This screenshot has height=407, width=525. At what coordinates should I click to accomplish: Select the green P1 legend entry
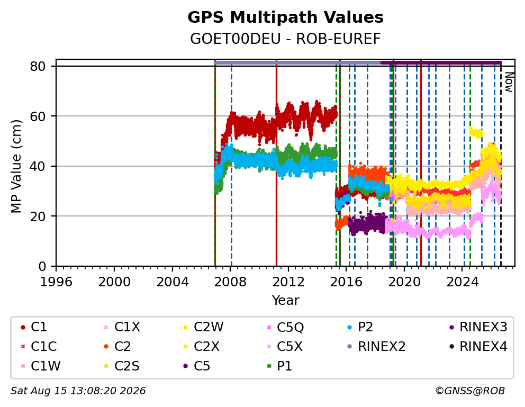point(279,366)
